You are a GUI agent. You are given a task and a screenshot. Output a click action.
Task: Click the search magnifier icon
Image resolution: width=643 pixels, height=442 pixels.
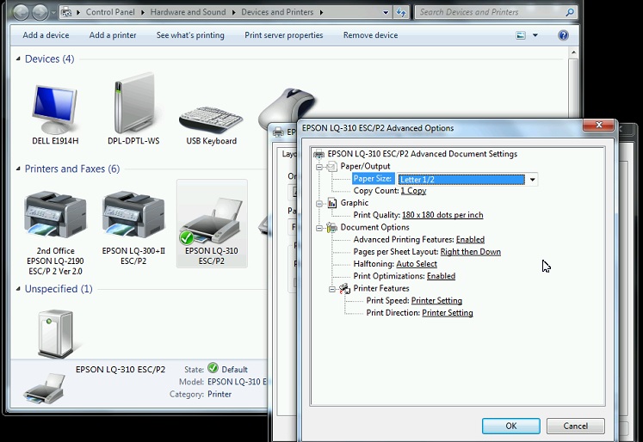click(x=569, y=12)
